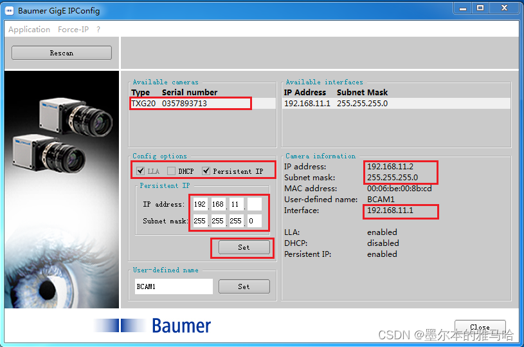The image size is (524, 347).
Task: Click the Rescan button
Action: (62, 53)
